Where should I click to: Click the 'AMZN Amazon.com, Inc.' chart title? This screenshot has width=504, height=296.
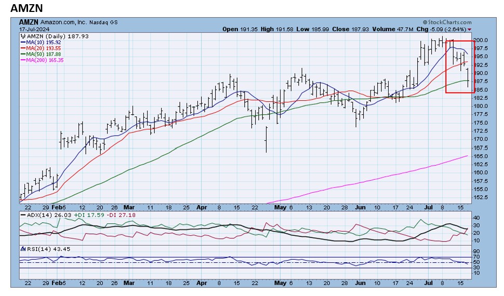[52, 22]
